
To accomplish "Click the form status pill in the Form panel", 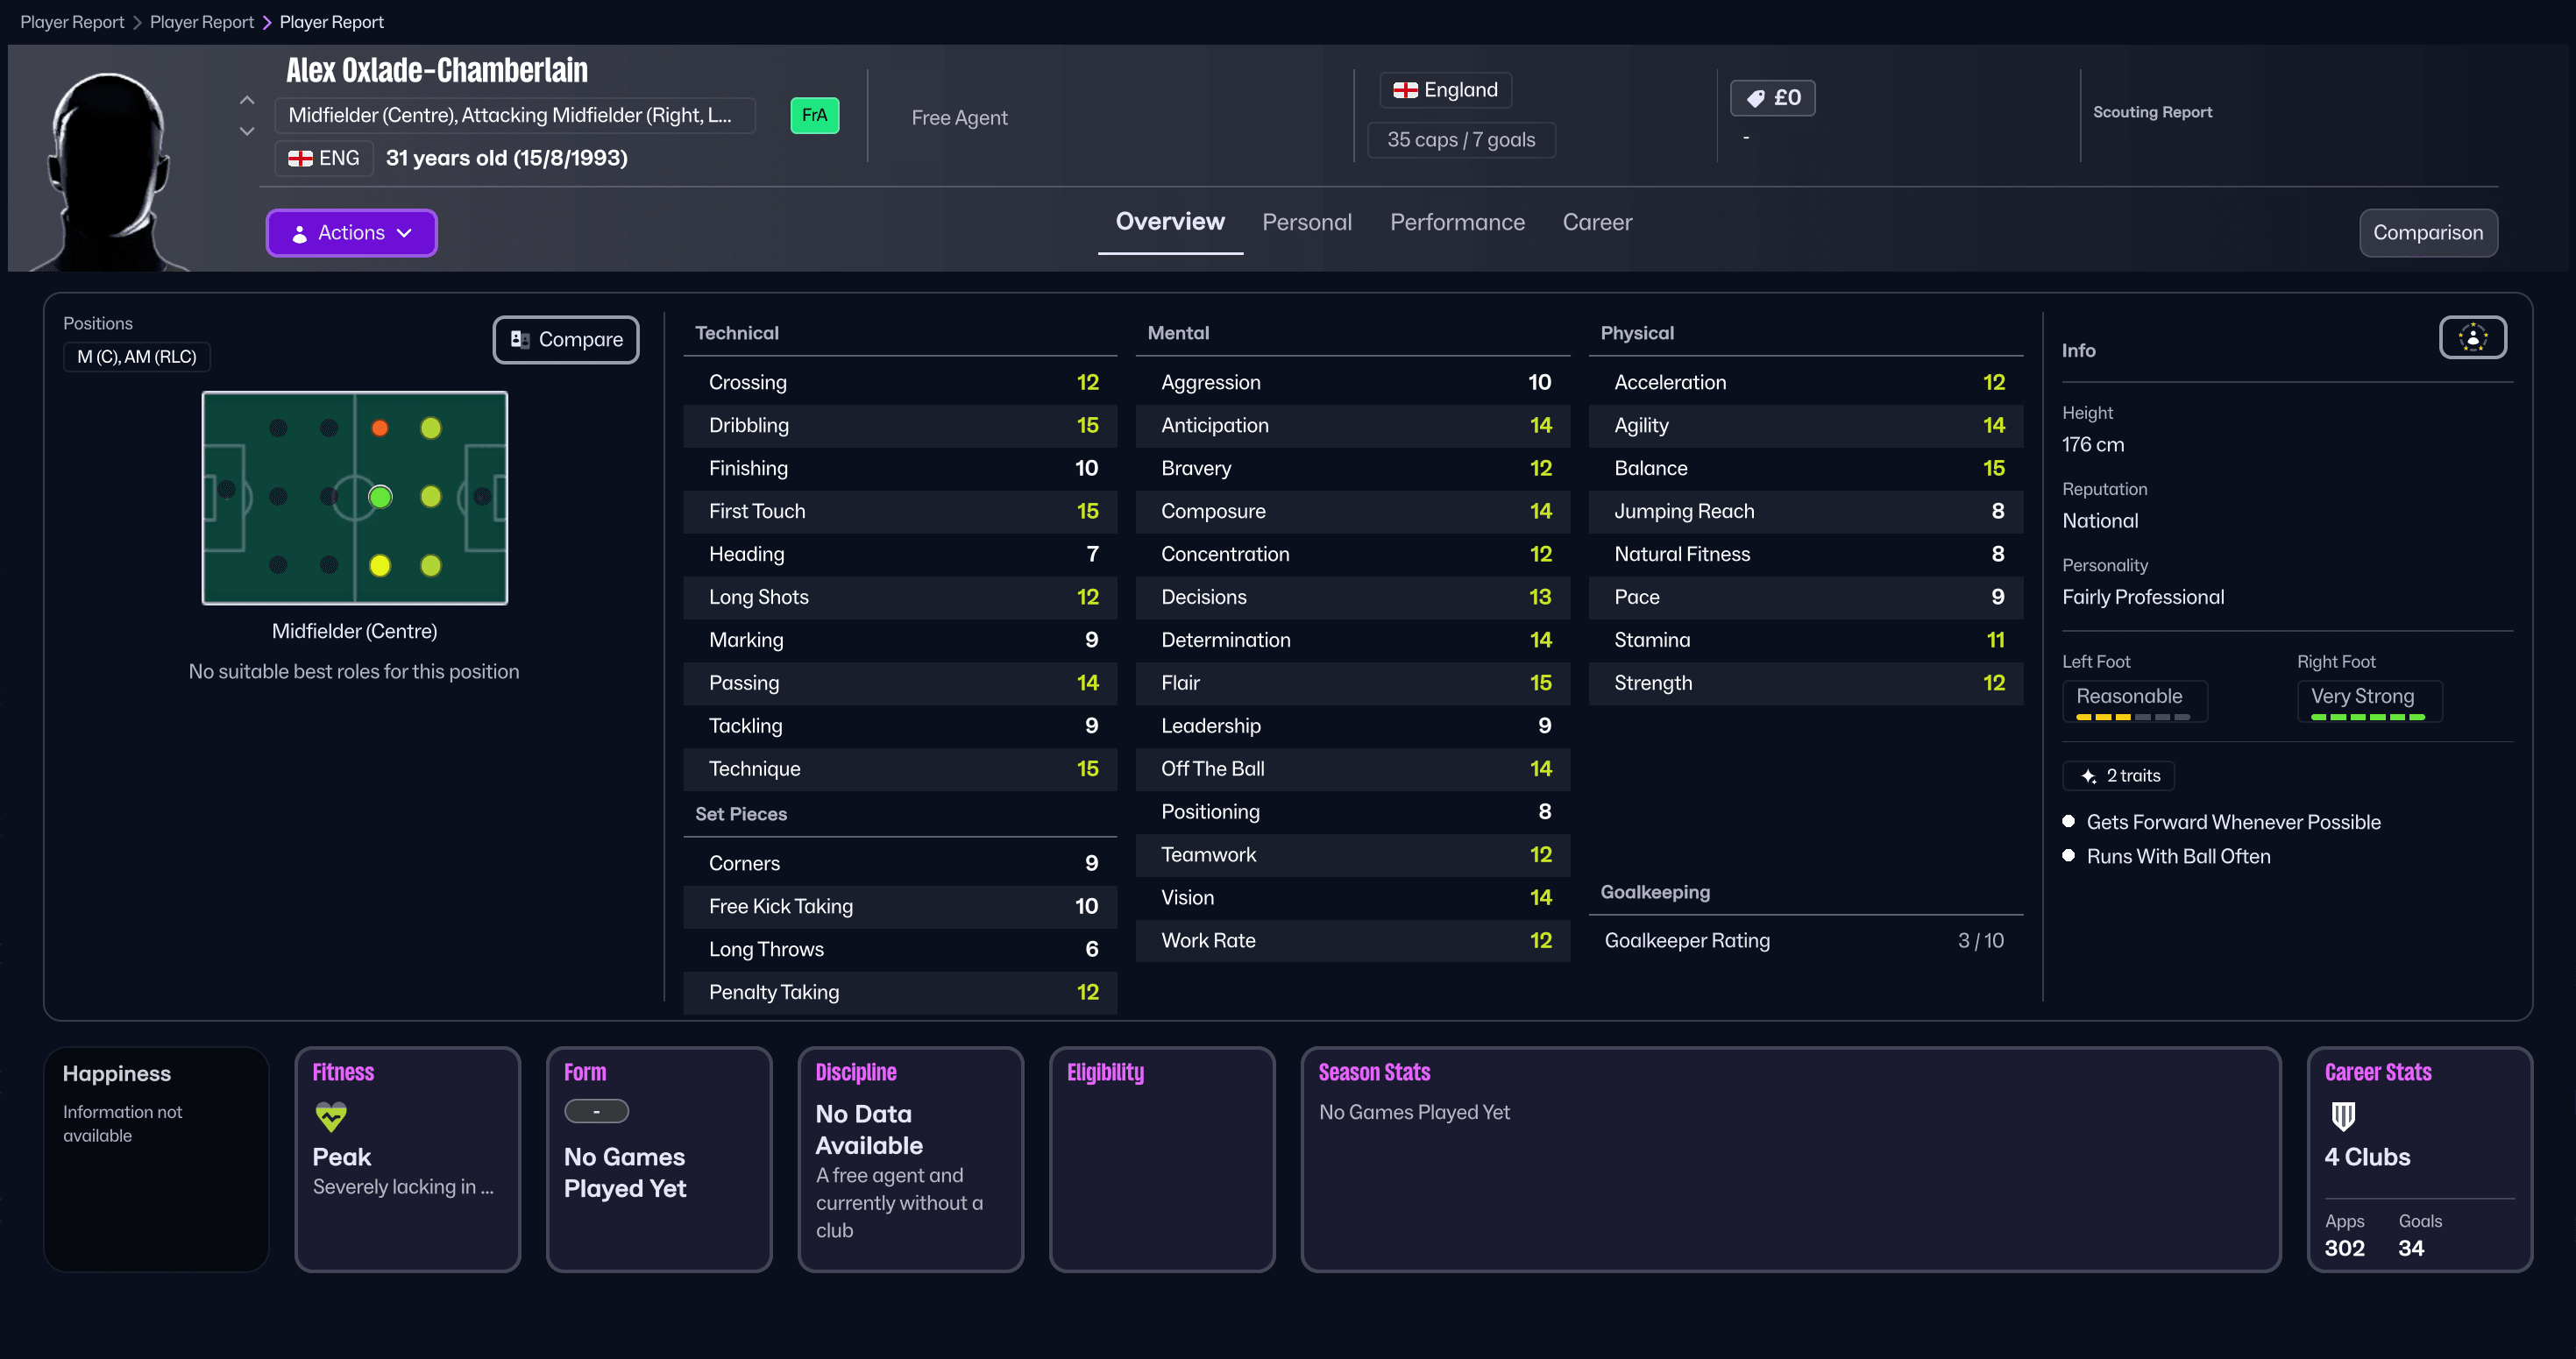I will [x=597, y=1111].
